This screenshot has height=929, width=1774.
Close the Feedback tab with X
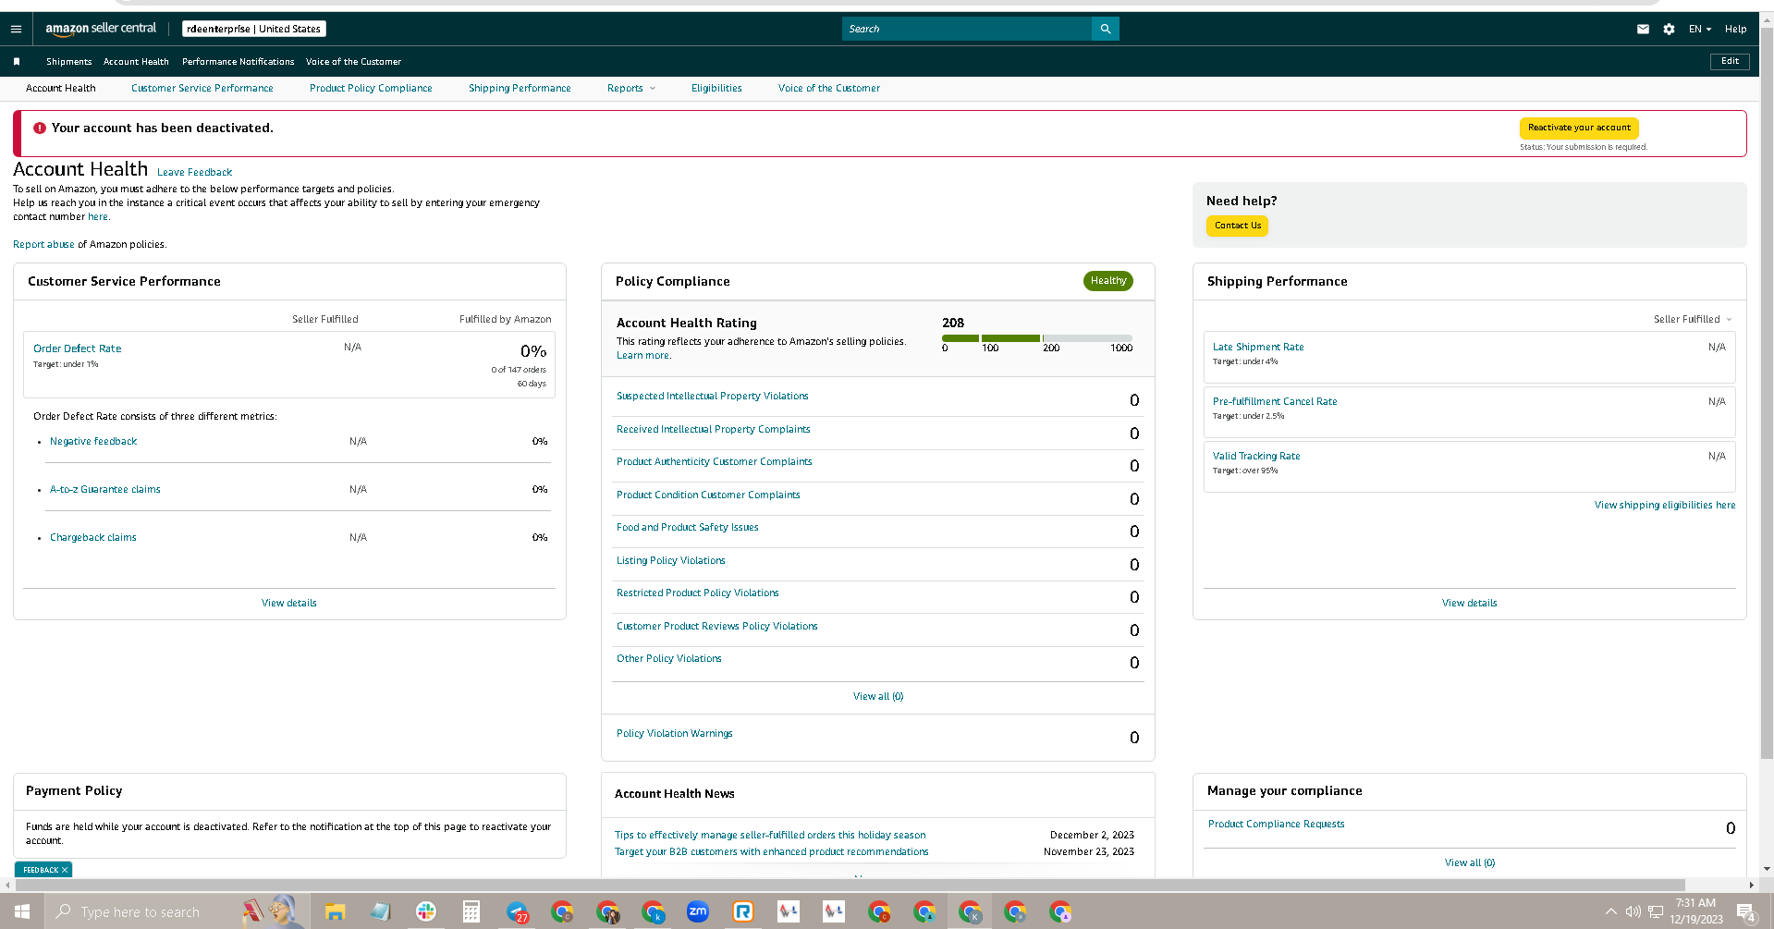click(x=65, y=870)
